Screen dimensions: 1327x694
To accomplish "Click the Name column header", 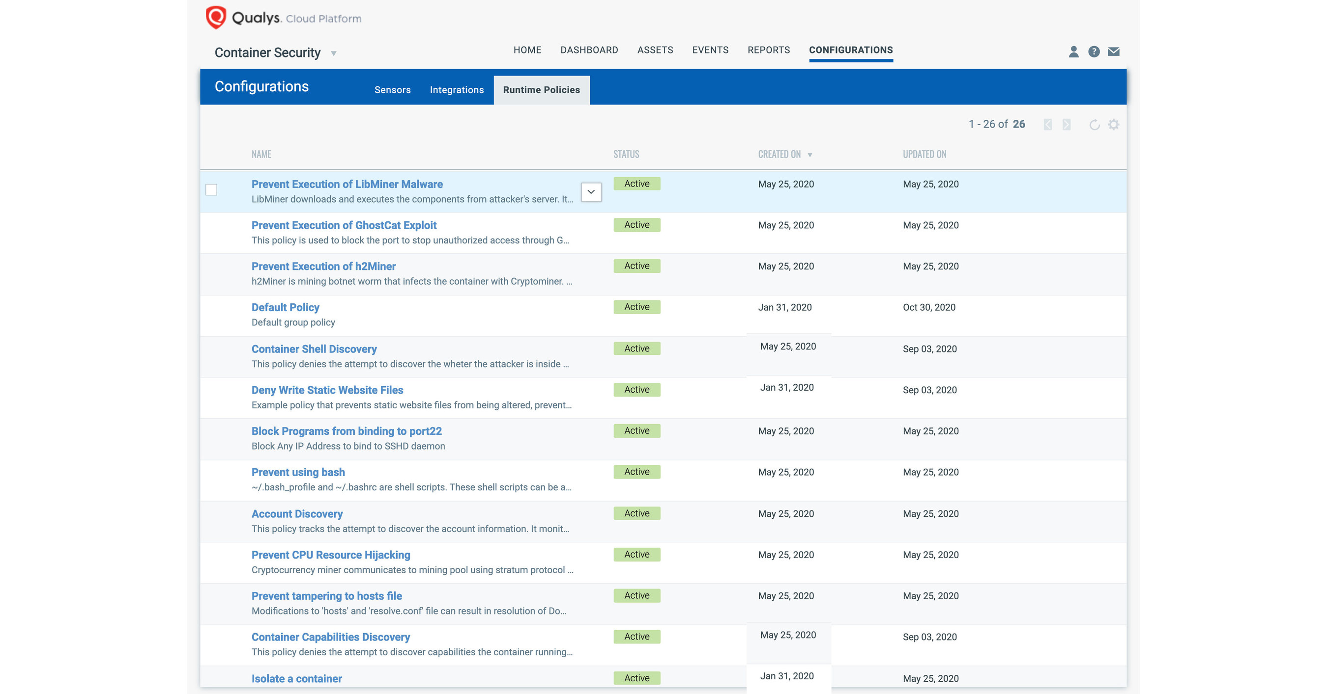I will (261, 154).
